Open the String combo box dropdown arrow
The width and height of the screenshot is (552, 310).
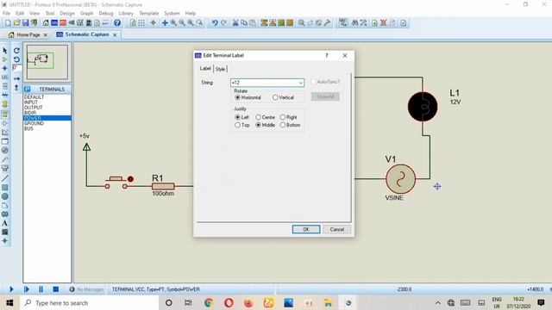click(x=301, y=83)
